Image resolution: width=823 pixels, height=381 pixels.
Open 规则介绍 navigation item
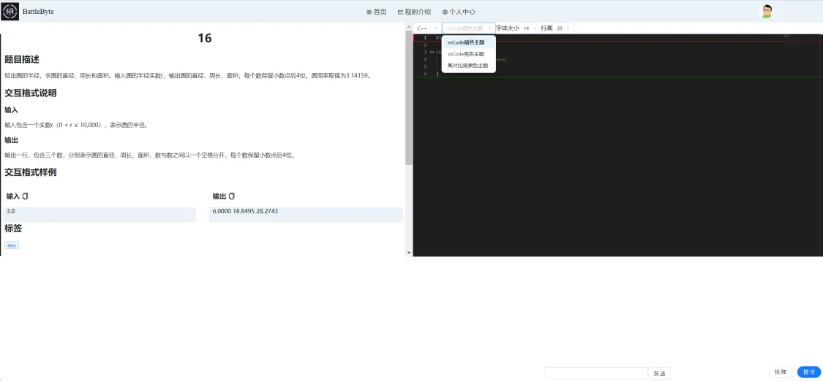414,12
